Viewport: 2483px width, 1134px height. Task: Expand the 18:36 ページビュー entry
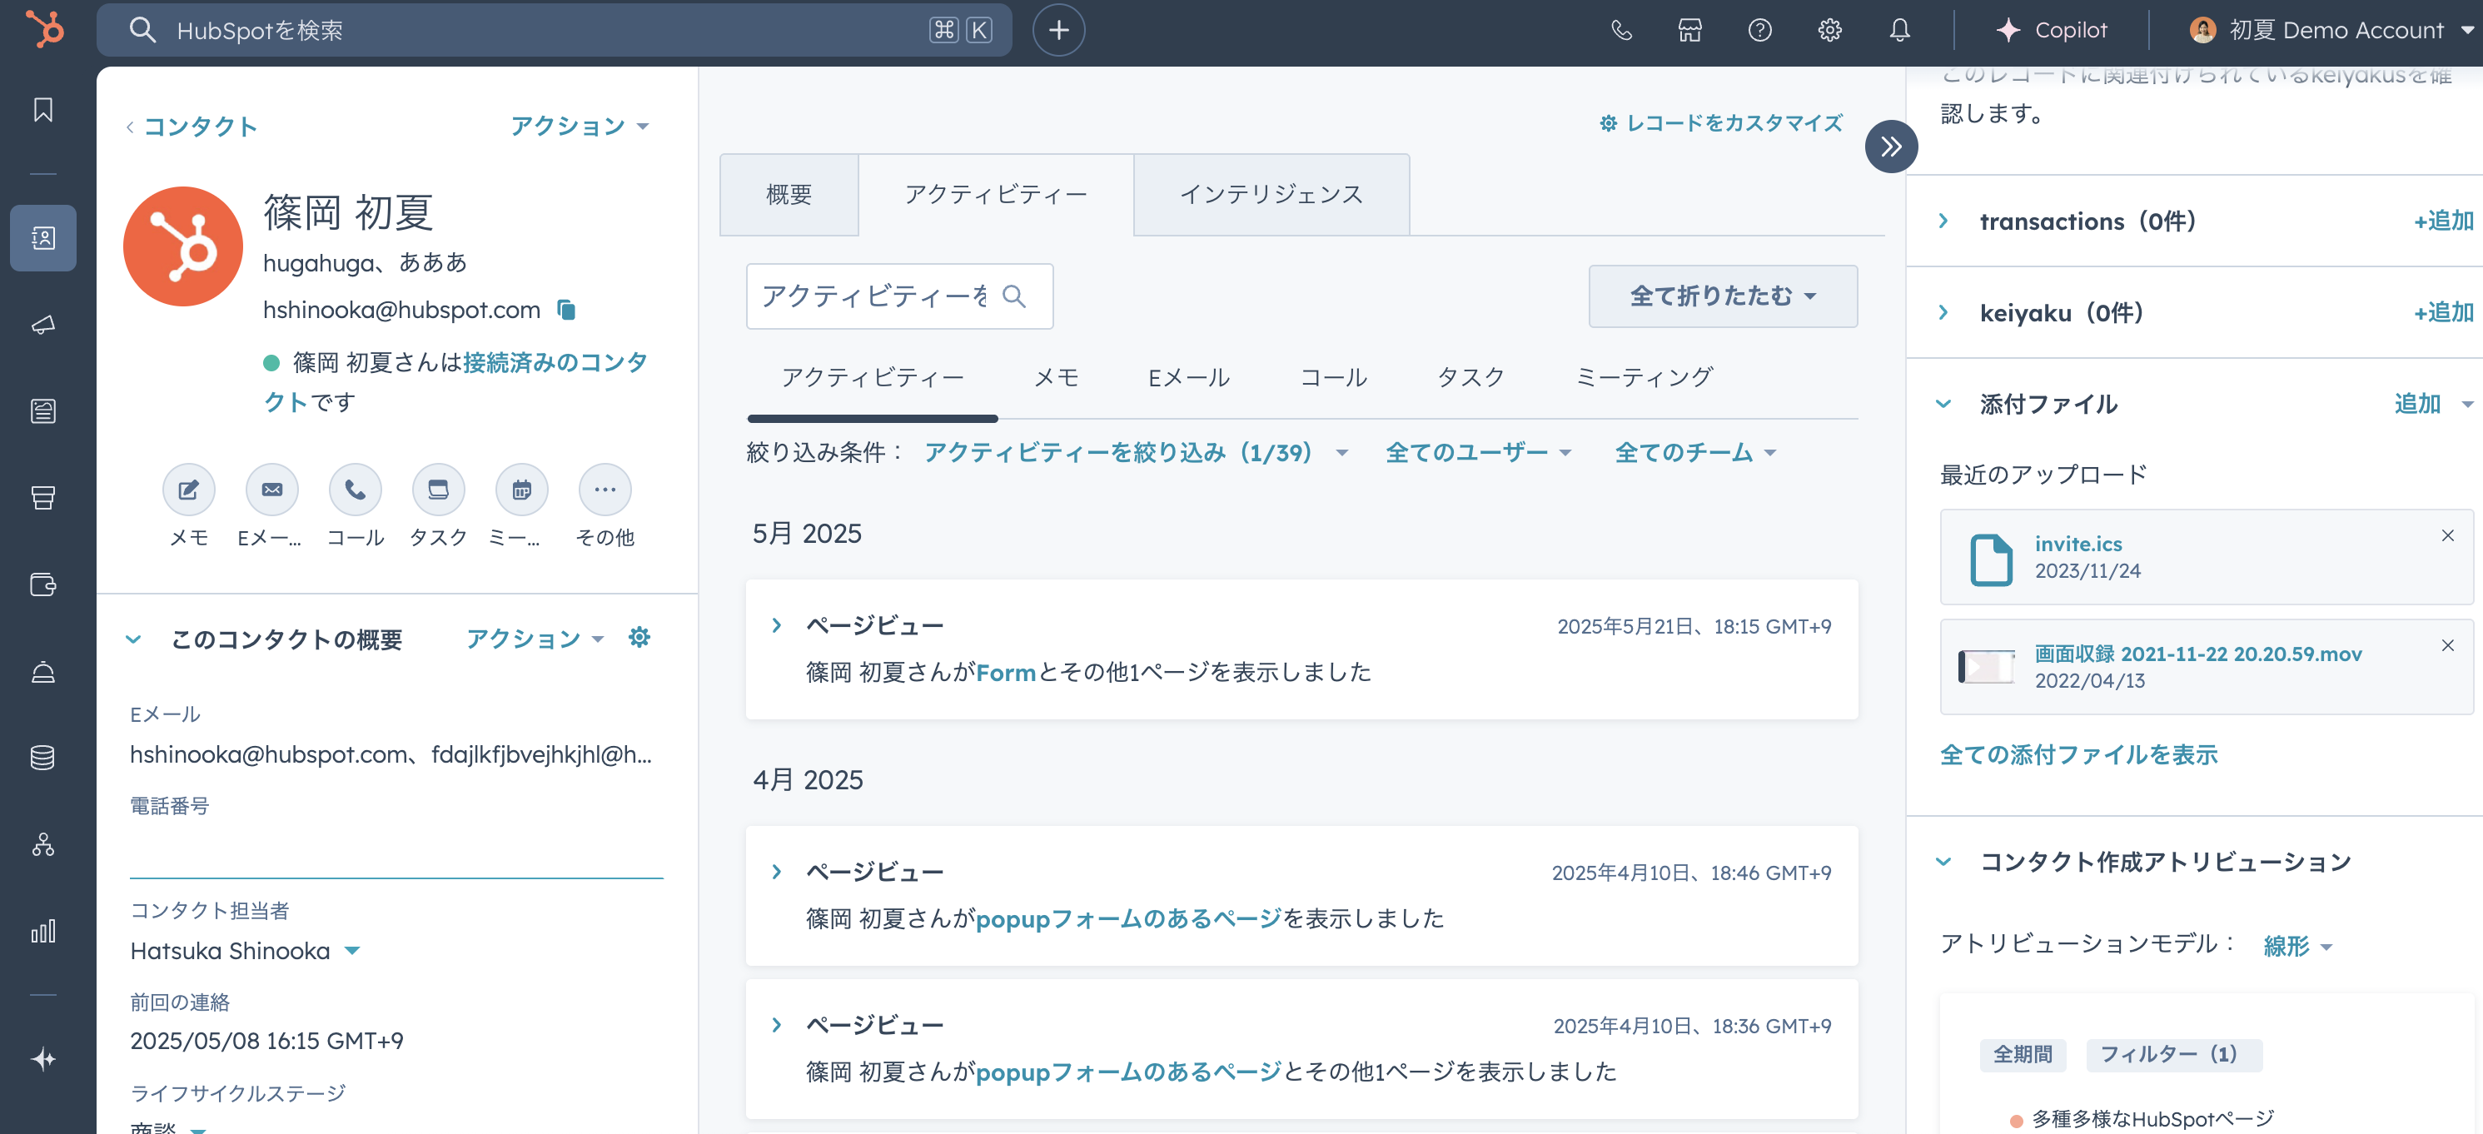[x=777, y=1025]
